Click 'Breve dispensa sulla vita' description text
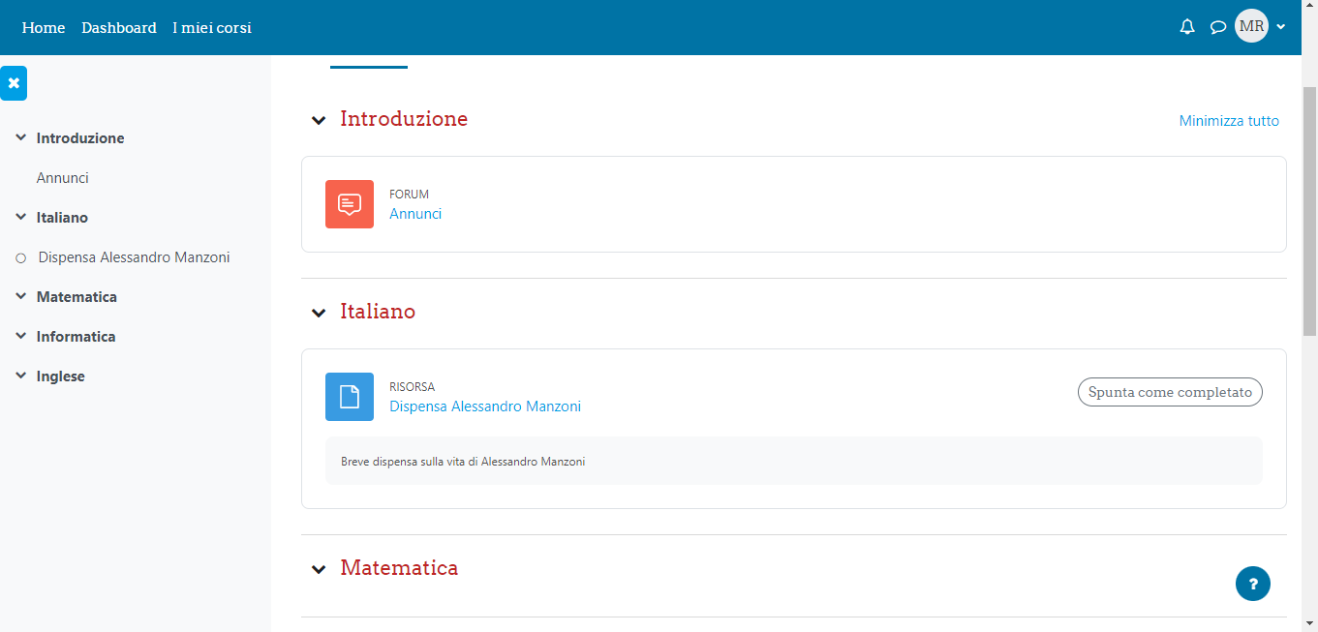Viewport: 1318px width, 632px height. 463,462
